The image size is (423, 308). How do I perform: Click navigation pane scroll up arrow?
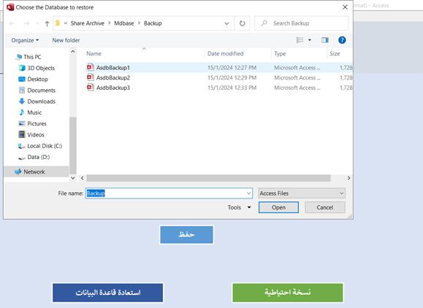tap(73, 51)
